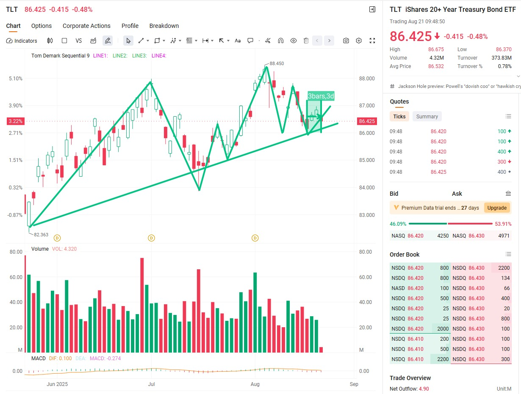Delete drawings with the trash icon

pyautogui.click(x=306, y=41)
